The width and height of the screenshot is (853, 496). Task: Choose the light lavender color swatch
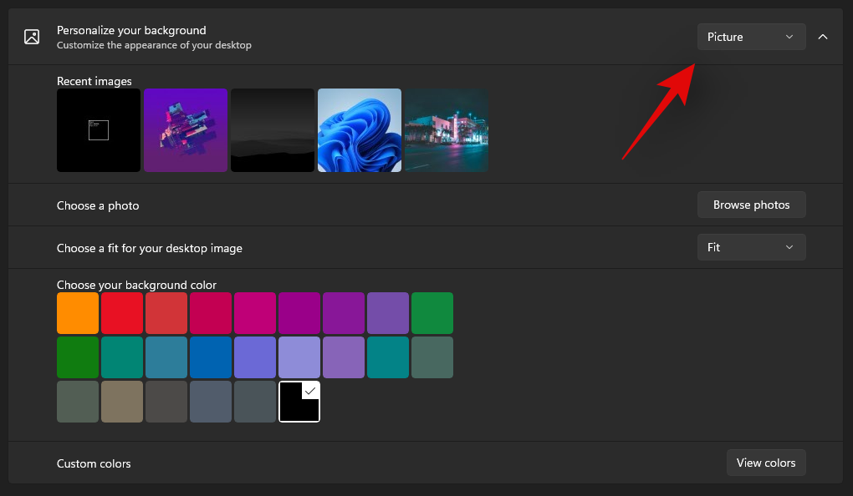pos(299,357)
